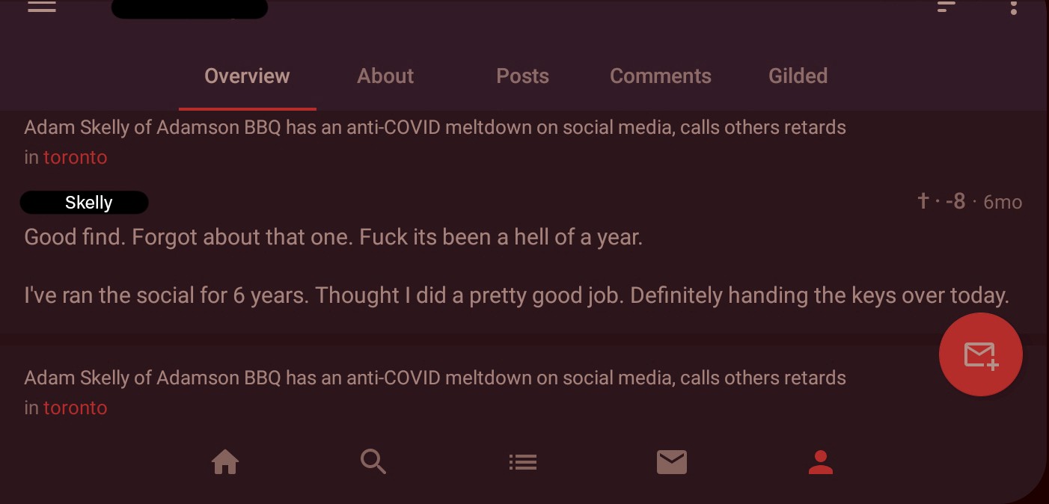Open the inbox mail icon

pos(672,462)
